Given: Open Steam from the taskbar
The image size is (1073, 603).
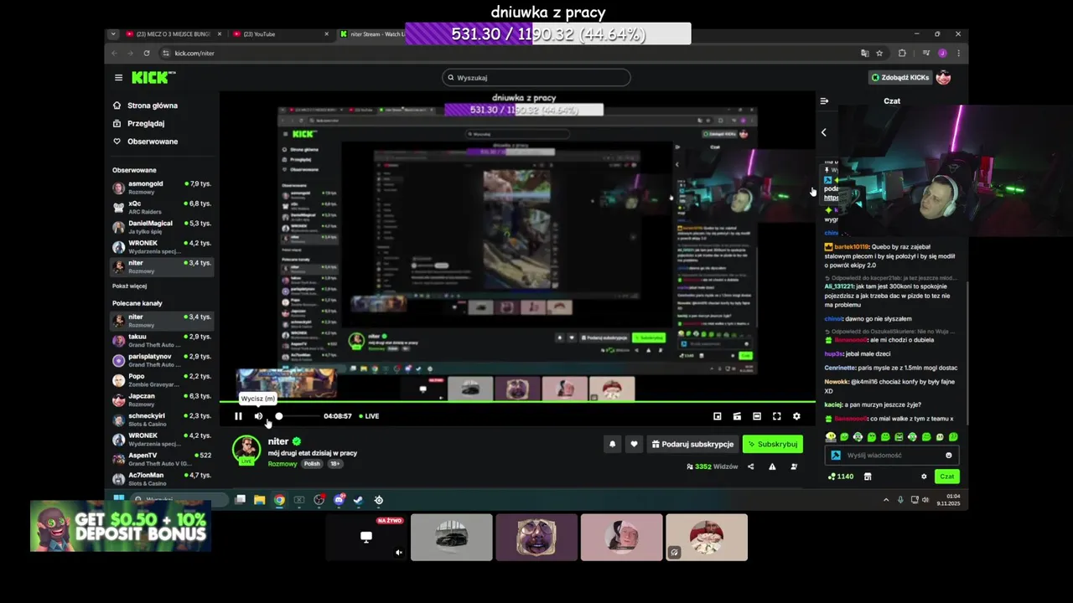Looking at the screenshot, I should (358, 500).
